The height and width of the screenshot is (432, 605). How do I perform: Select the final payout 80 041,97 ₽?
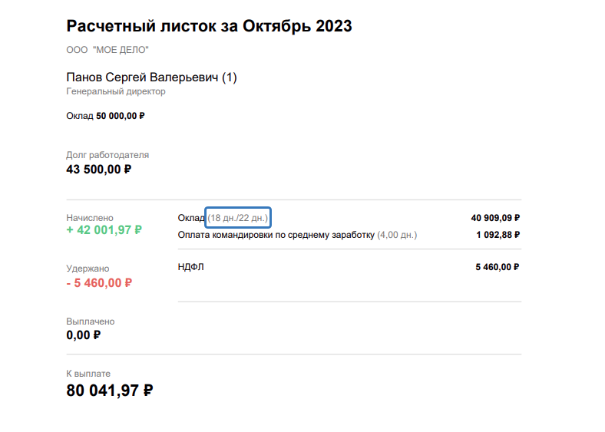point(110,391)
